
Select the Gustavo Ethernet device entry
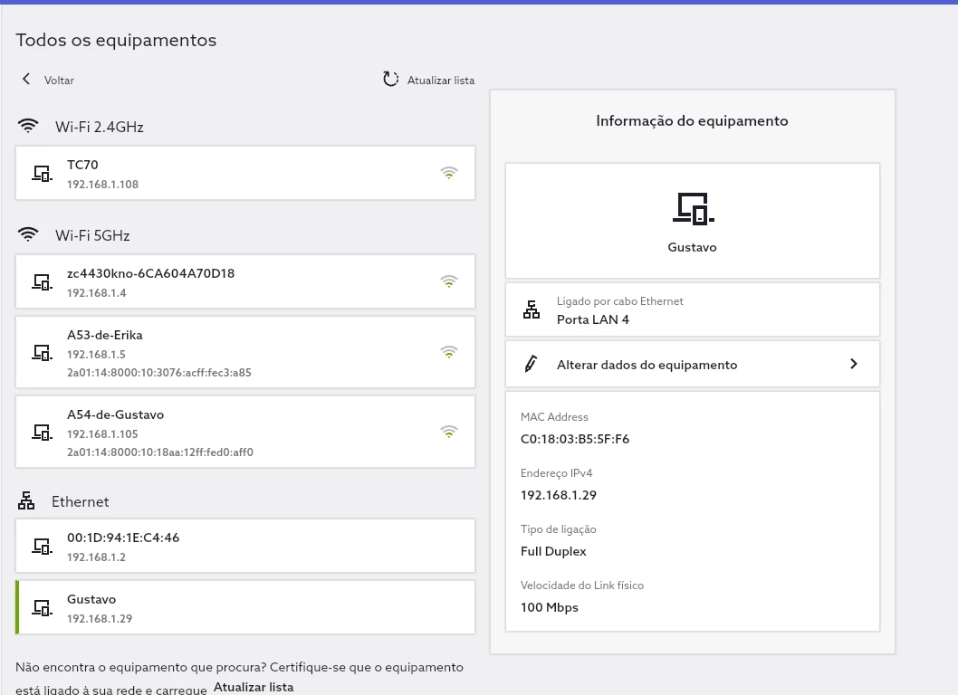(x=245, y=607)
